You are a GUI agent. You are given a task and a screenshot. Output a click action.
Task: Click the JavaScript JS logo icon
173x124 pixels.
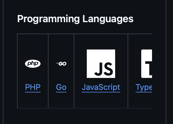click(101, 64)
